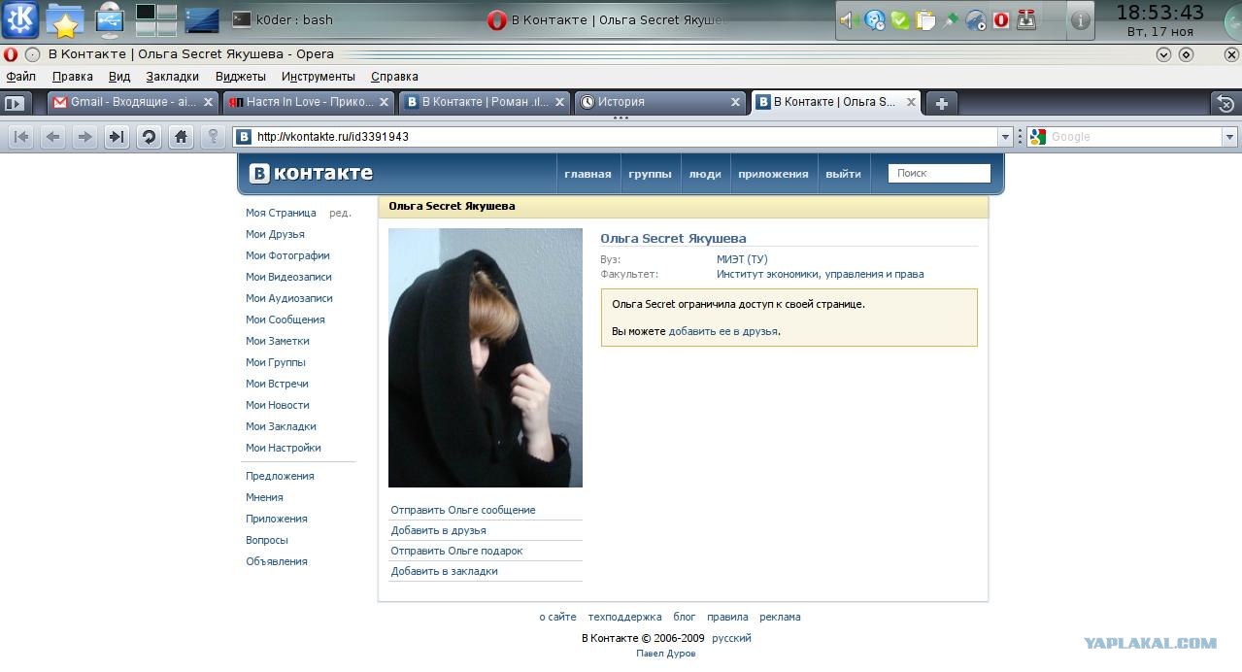
Task: Click the VKontakte logo
Action: (x=311, y=173)
